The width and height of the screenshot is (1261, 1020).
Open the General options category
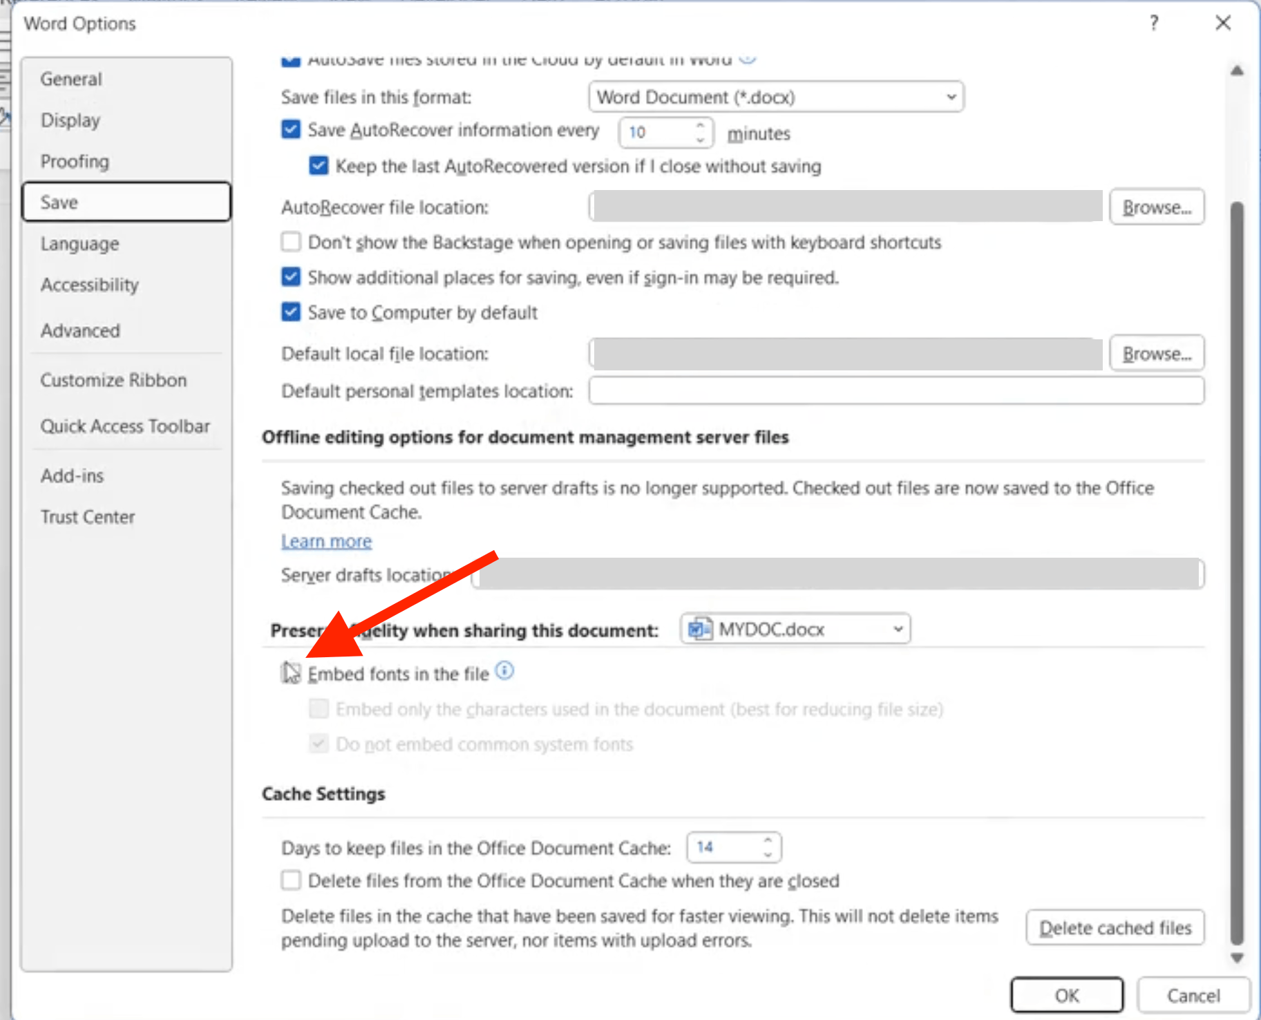coord(126,79)
